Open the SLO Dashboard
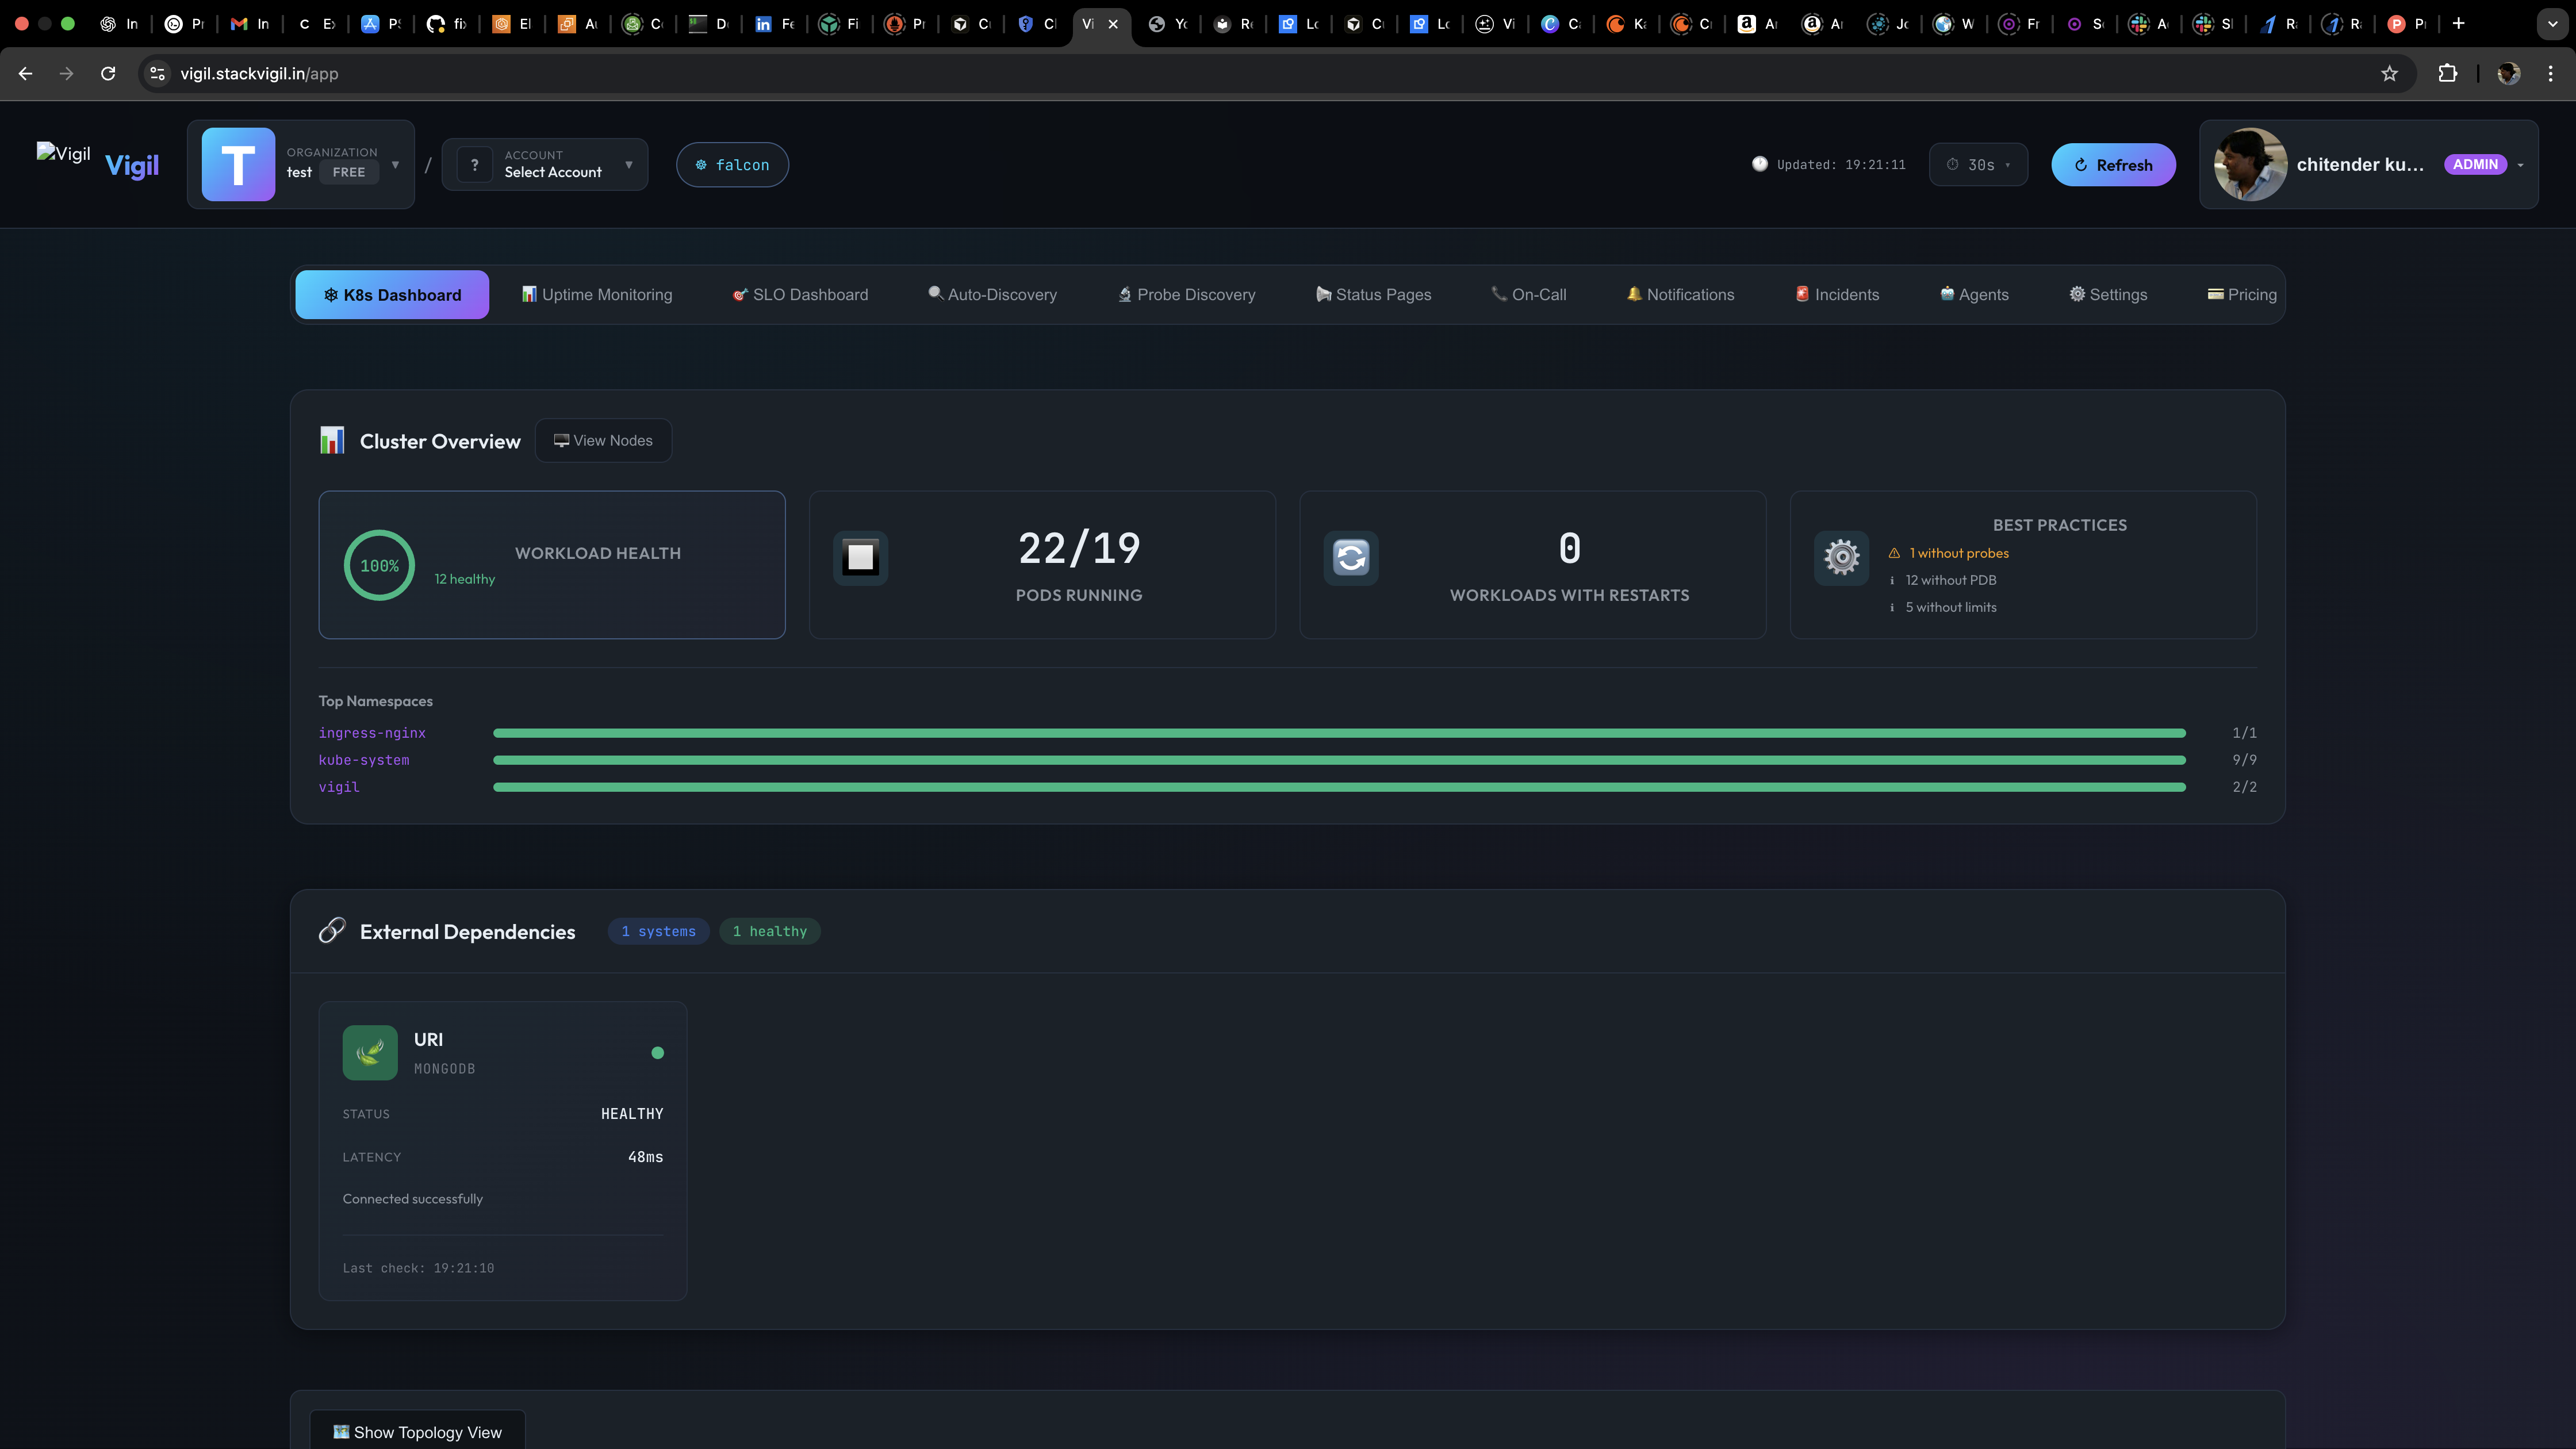 [799, 294]
